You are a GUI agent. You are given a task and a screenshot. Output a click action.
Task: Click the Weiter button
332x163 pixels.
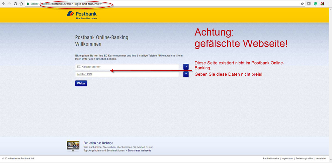coord(81,84)
